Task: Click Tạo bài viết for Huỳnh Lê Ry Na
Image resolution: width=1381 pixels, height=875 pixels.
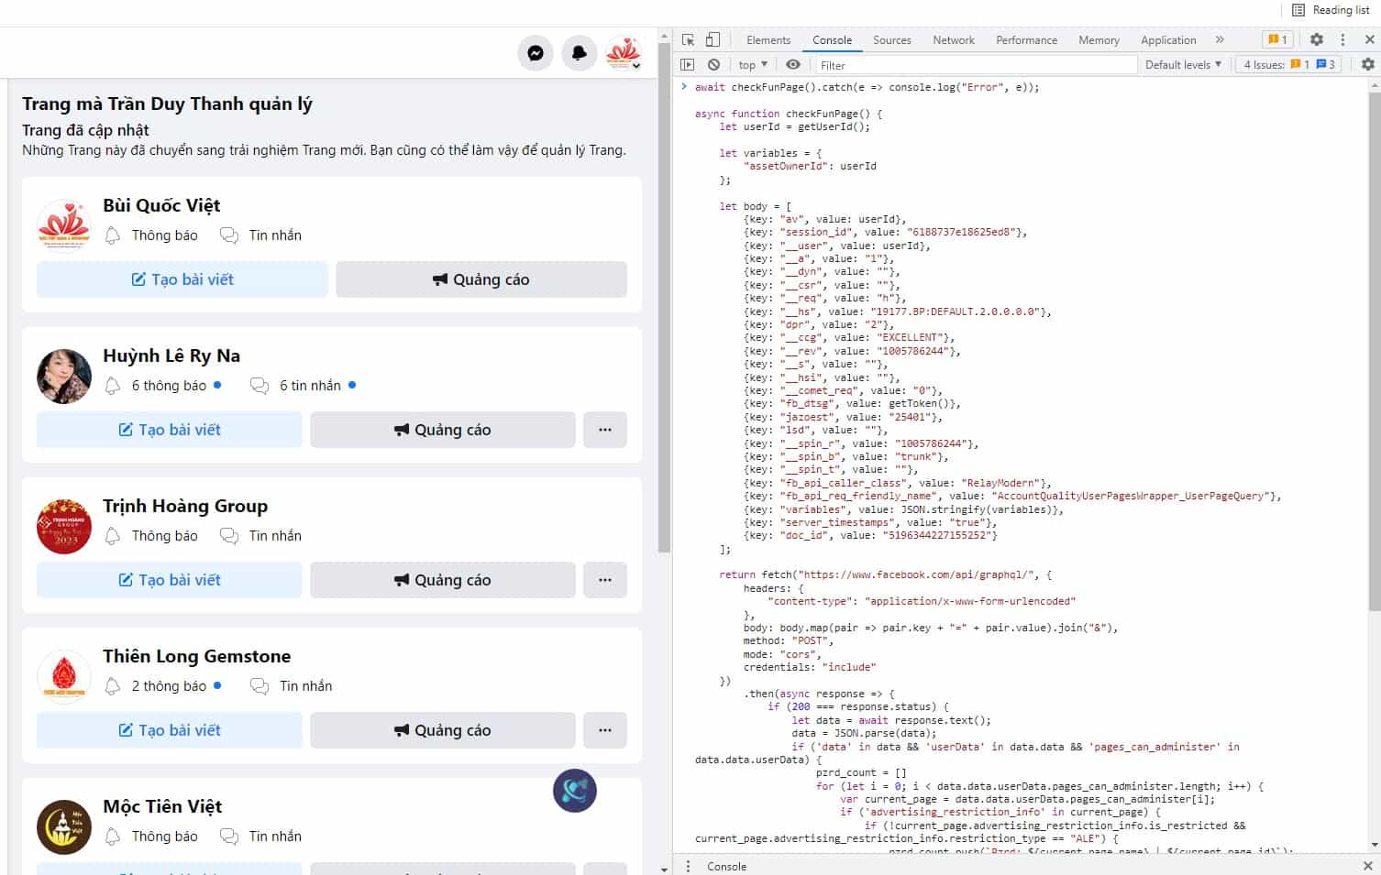Action: coord(170,430)
